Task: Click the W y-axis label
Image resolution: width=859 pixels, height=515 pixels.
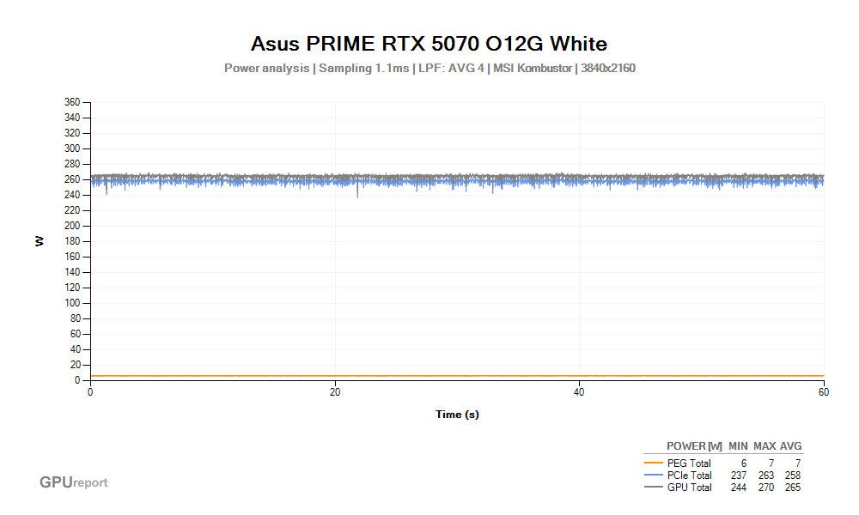Action: coord(40,241)
